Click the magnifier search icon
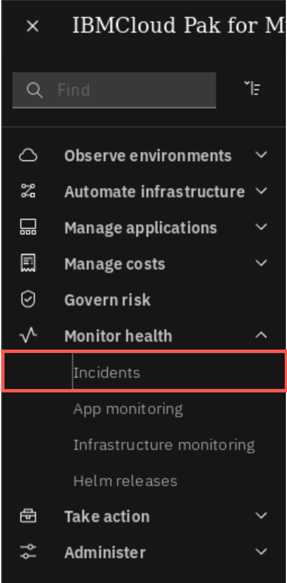Screen dimensions: 287x583 click(x=34, y=90)
